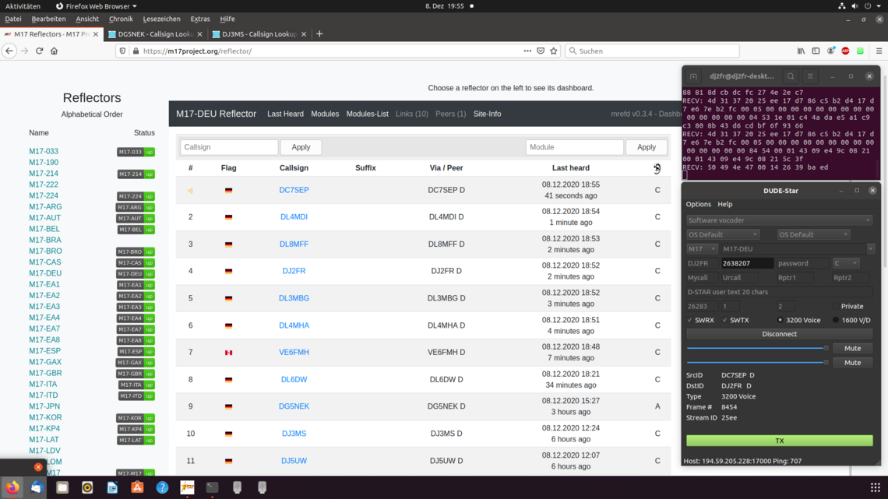Open Ubuntu Software from the dock
Viewport: 888px width, 499px height.
tap(137, 487)
